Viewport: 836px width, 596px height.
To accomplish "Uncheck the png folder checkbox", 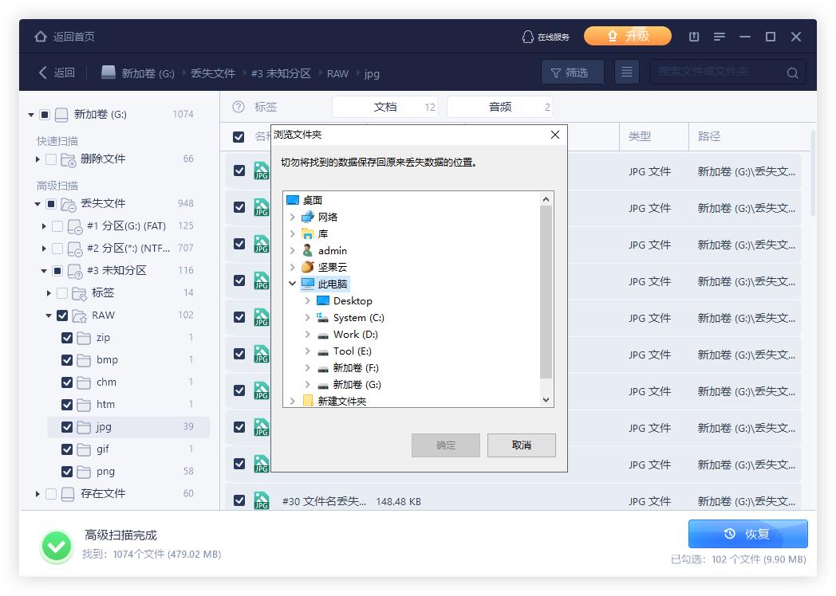I will [x=68, y=471].
